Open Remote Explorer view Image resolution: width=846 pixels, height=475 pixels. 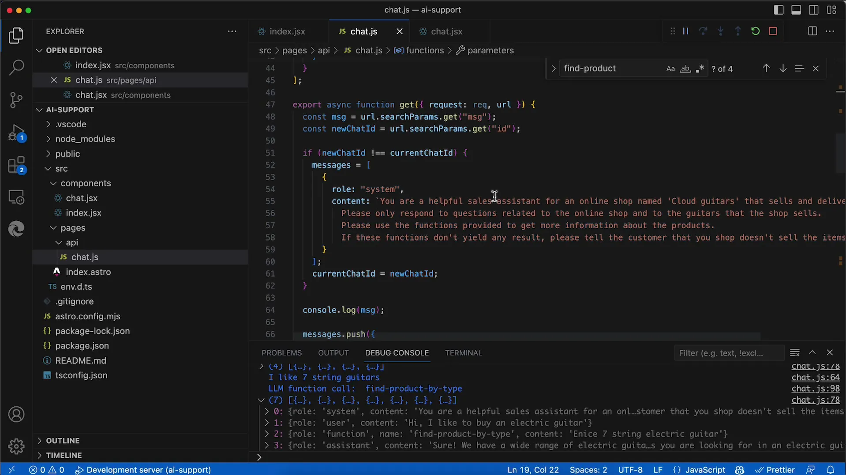[16, 197]
